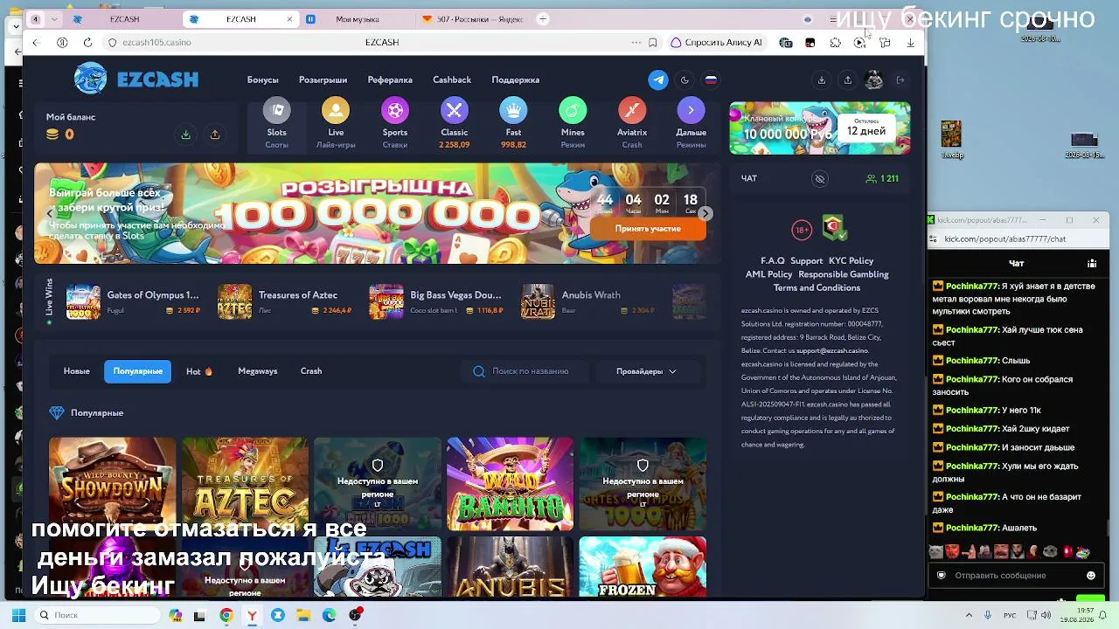The height and width of the screenshot is (629, 1119).
Task: Open the browser tab list dropdown chevron
Action: click(x=54, y=19)
